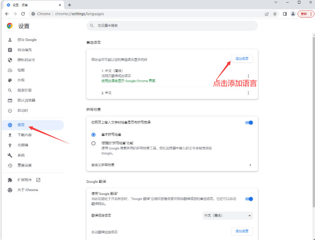Click the bookmark star icon
The image size is (315, 240).
click(x=275, y=14)
